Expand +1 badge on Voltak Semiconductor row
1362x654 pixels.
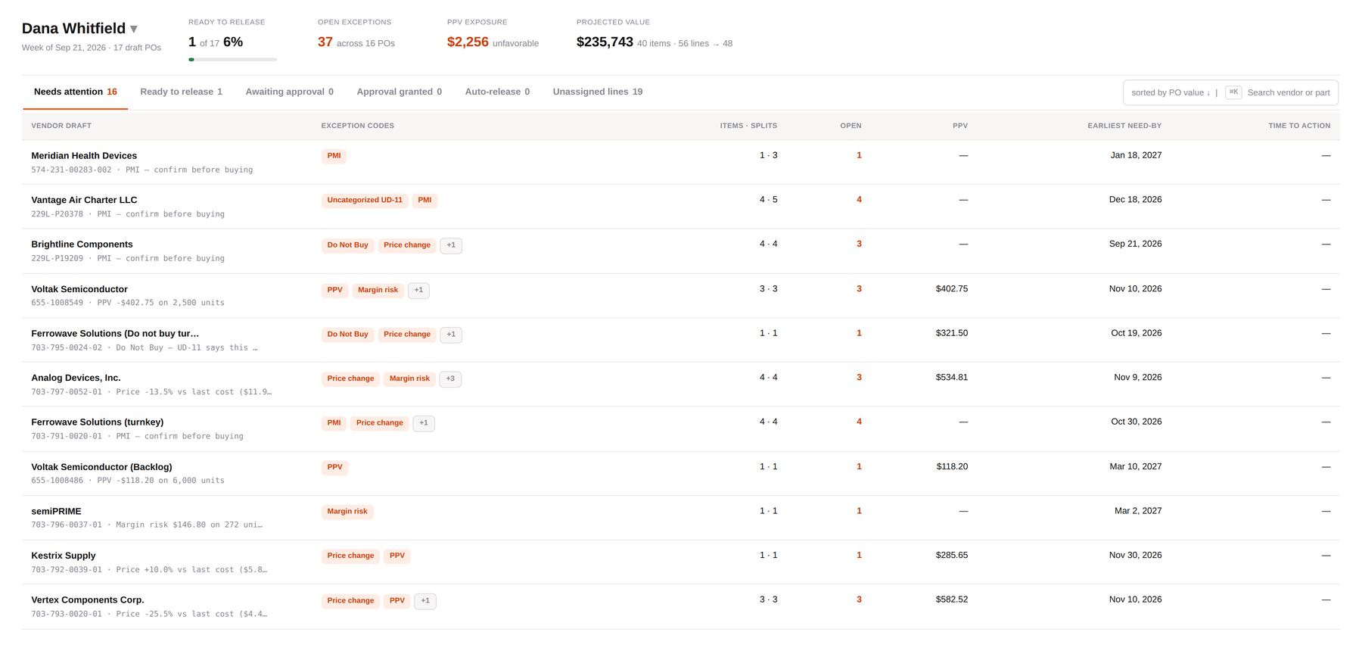pyautogui.click(x=418, y=290)
